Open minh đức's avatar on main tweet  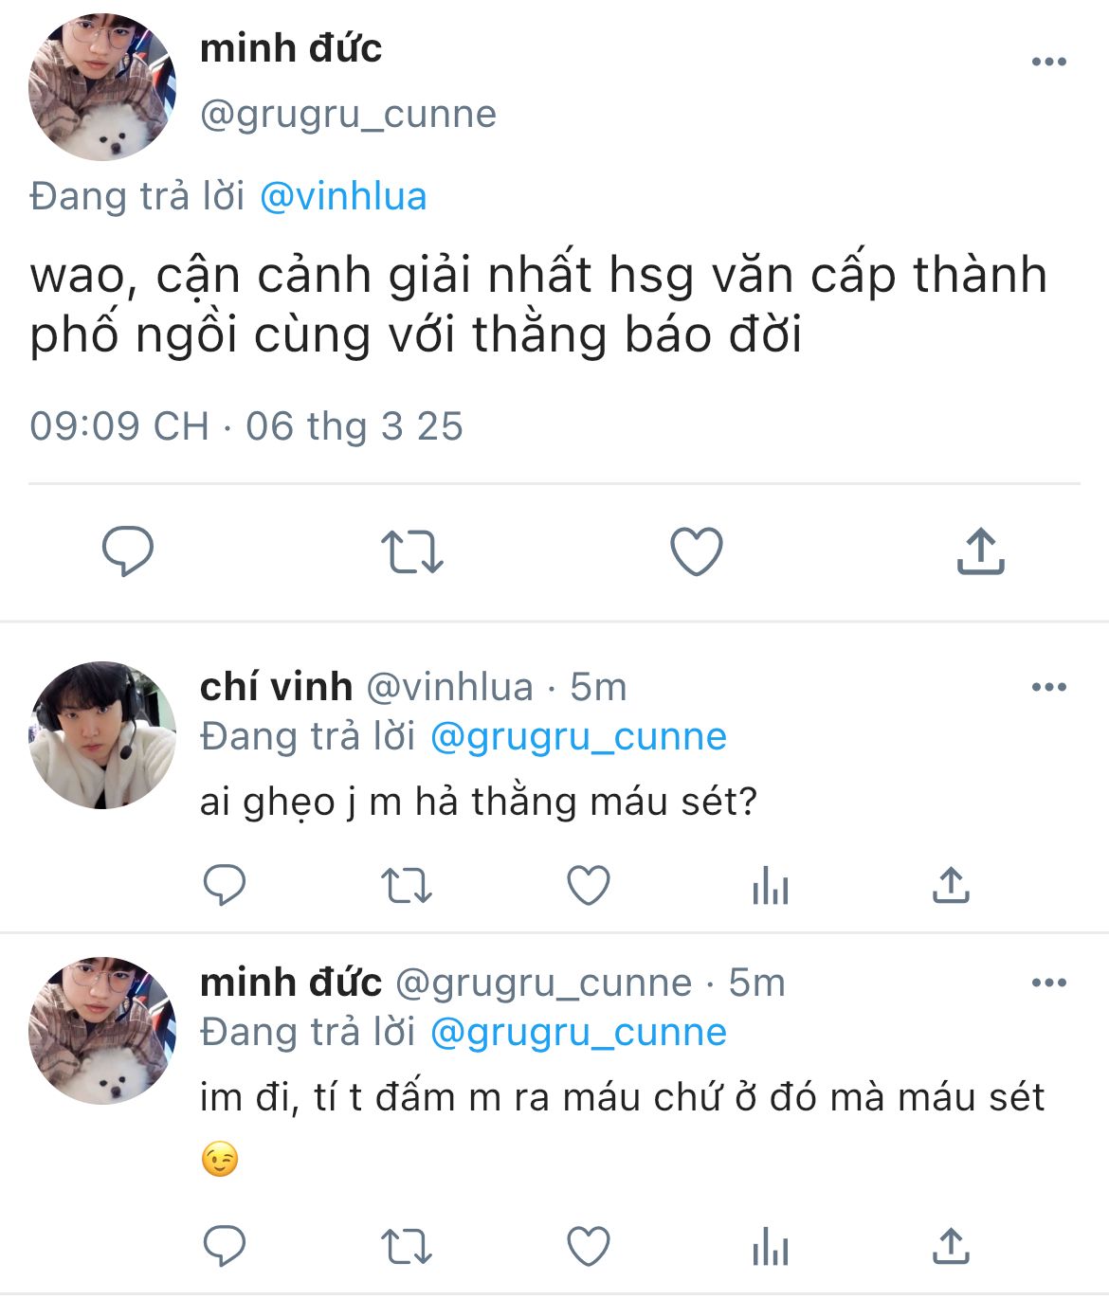click(102, 87)
